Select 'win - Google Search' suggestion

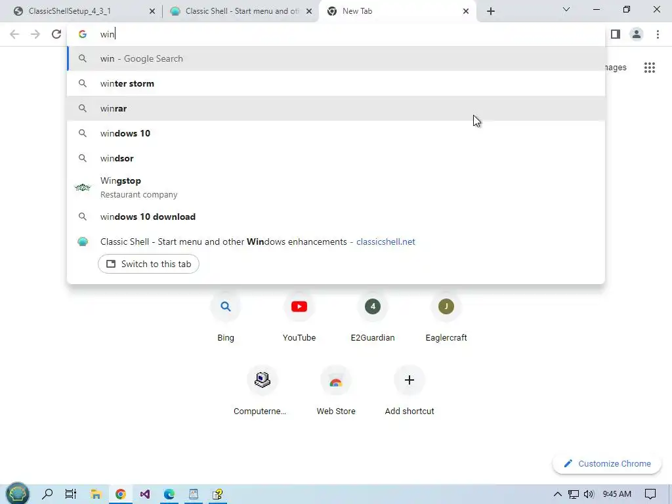point(337,58)
